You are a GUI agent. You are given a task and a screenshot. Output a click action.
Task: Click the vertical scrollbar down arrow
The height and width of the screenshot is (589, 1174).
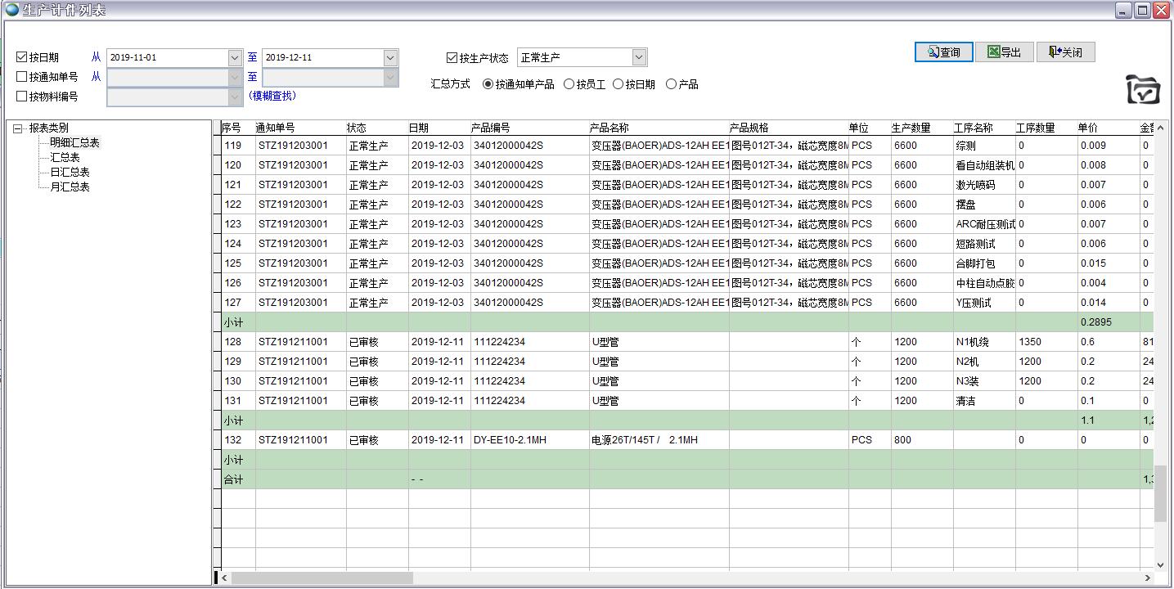1160,564
